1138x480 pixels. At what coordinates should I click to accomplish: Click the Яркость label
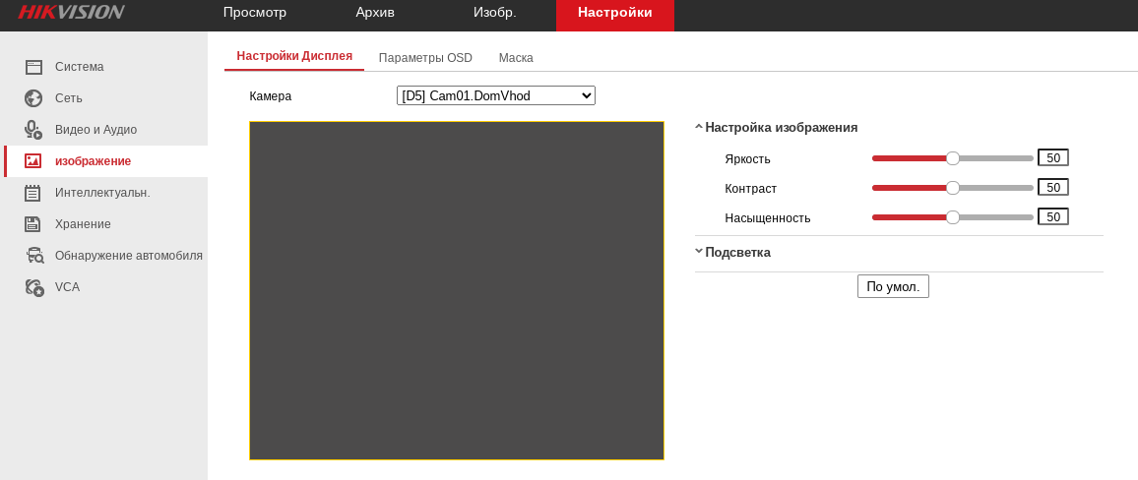(747, 159)
